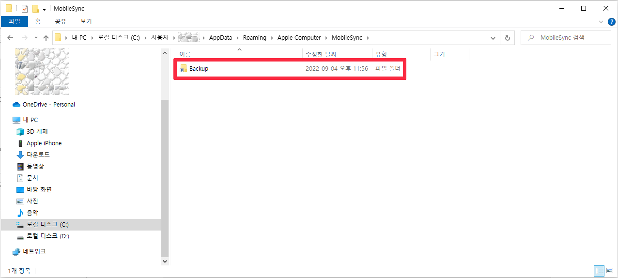This screenshot has width=618, height=278.
Task: Open 다운로드 in the navigation pane
Action: point(33,155)
